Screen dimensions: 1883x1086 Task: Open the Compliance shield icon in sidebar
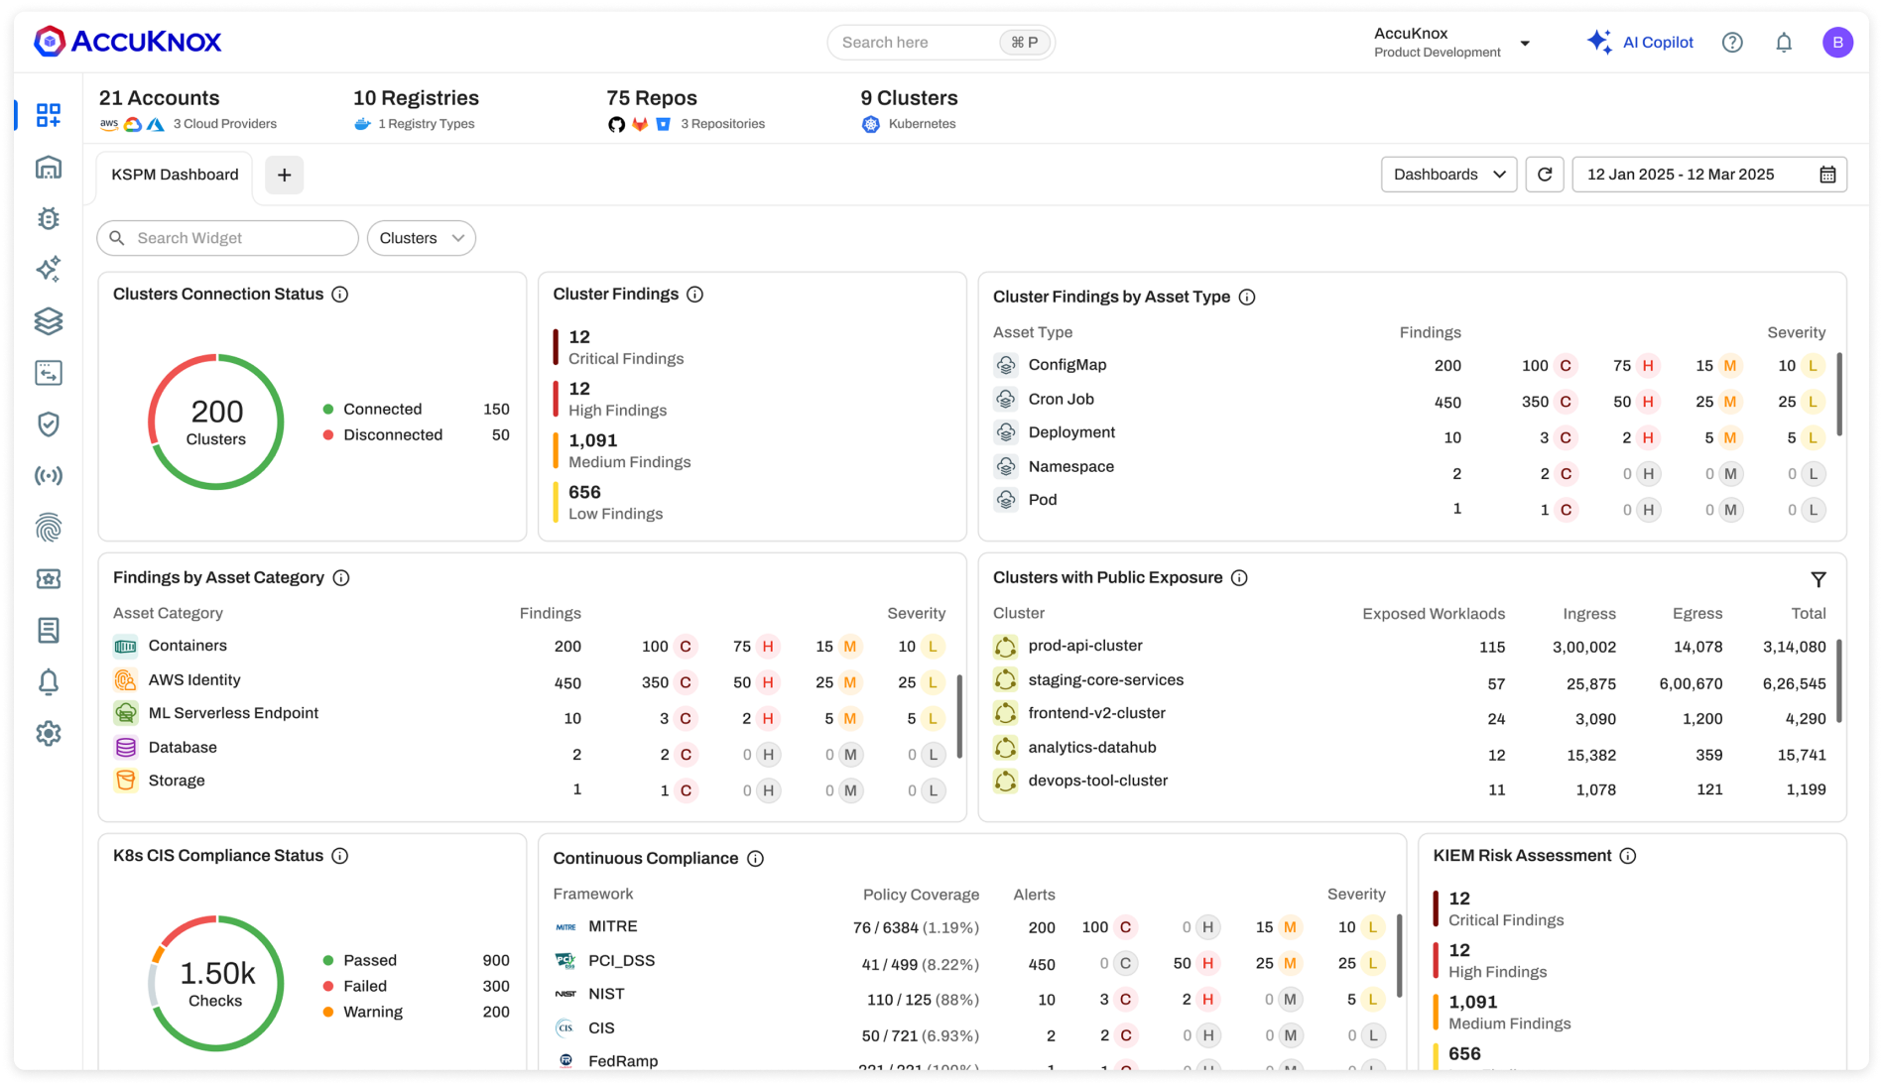click(x=48, y=423)
